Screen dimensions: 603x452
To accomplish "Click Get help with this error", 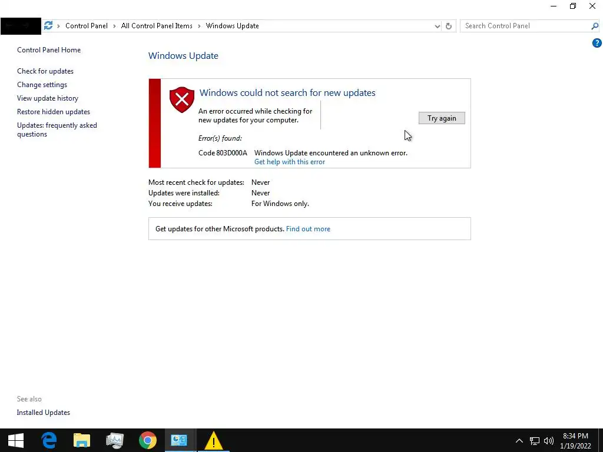I will [x=290, y=162].
